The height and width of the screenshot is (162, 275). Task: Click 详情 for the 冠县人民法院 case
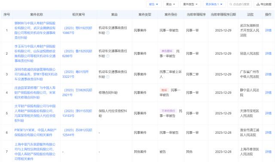[268, 53]
